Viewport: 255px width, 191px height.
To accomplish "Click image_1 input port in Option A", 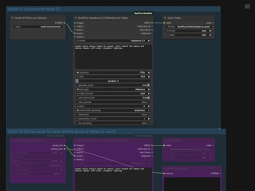I will pos(75,23).
